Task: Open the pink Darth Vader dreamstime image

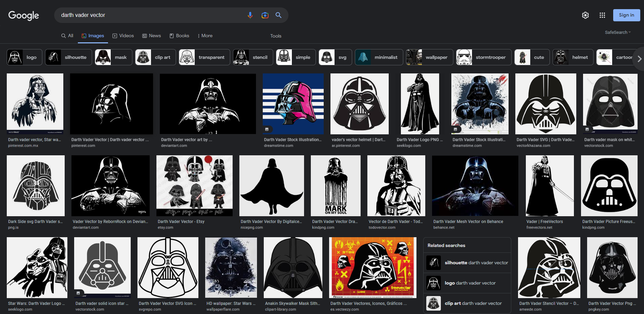Action: coord(293,104)
